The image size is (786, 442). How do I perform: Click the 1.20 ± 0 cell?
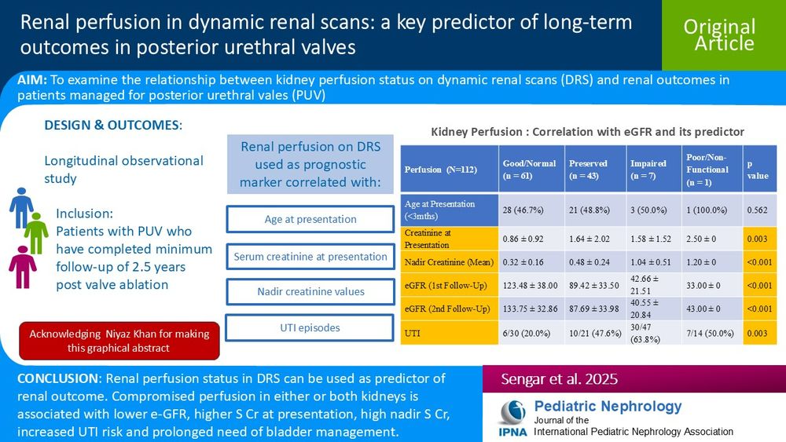point(712,262)
